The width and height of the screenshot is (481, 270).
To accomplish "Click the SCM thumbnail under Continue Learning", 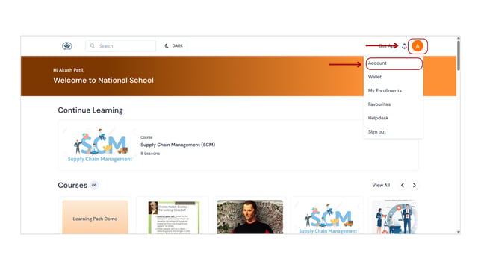I will point(100,145).
